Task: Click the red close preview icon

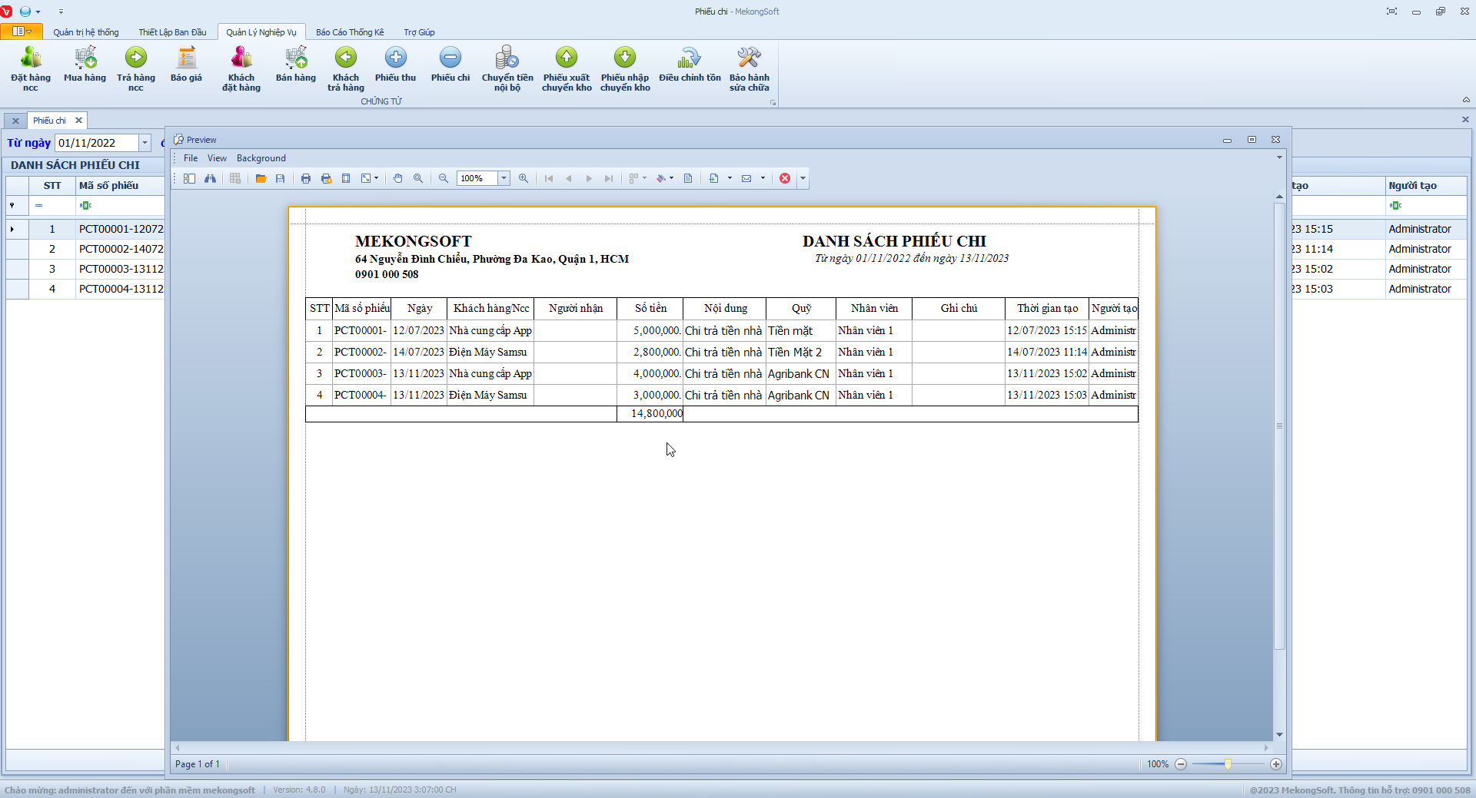Action: click(785, 178)
